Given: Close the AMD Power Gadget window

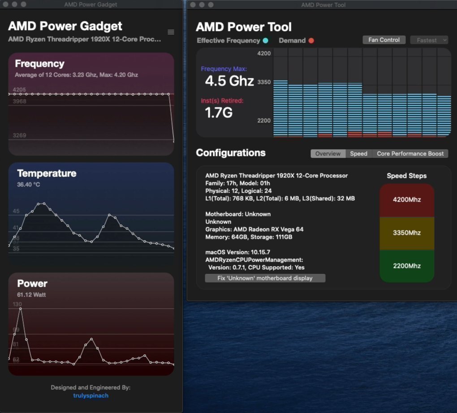Looking at the screenshot, I should (5, 4).
